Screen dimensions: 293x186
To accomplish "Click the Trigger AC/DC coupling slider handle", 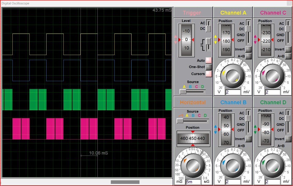I will (208, 29).
